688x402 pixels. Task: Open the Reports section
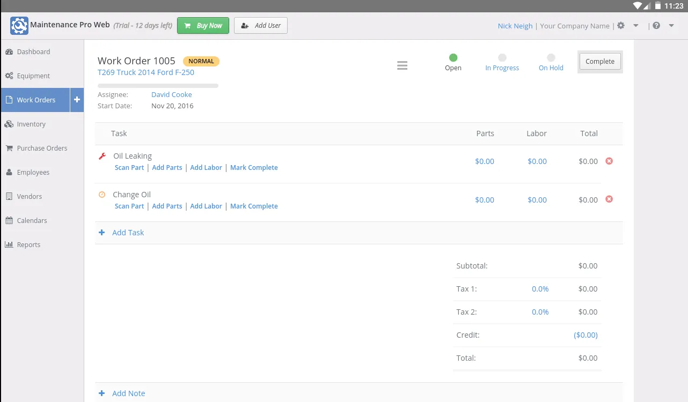28,244
